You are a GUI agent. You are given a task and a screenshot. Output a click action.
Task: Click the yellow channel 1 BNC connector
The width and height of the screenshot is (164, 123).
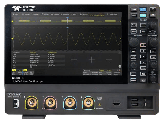pos(31,103)
